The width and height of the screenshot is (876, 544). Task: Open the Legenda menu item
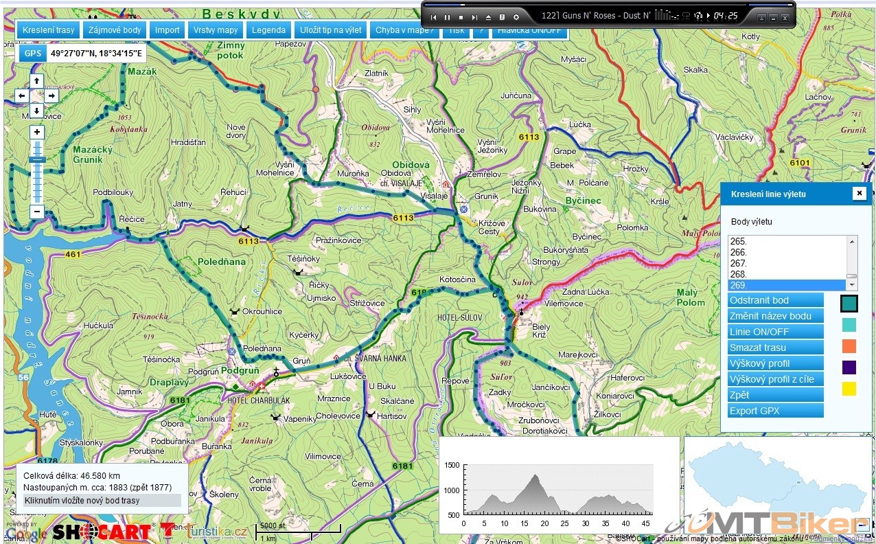pyautogui.click(x=268, y=30)
